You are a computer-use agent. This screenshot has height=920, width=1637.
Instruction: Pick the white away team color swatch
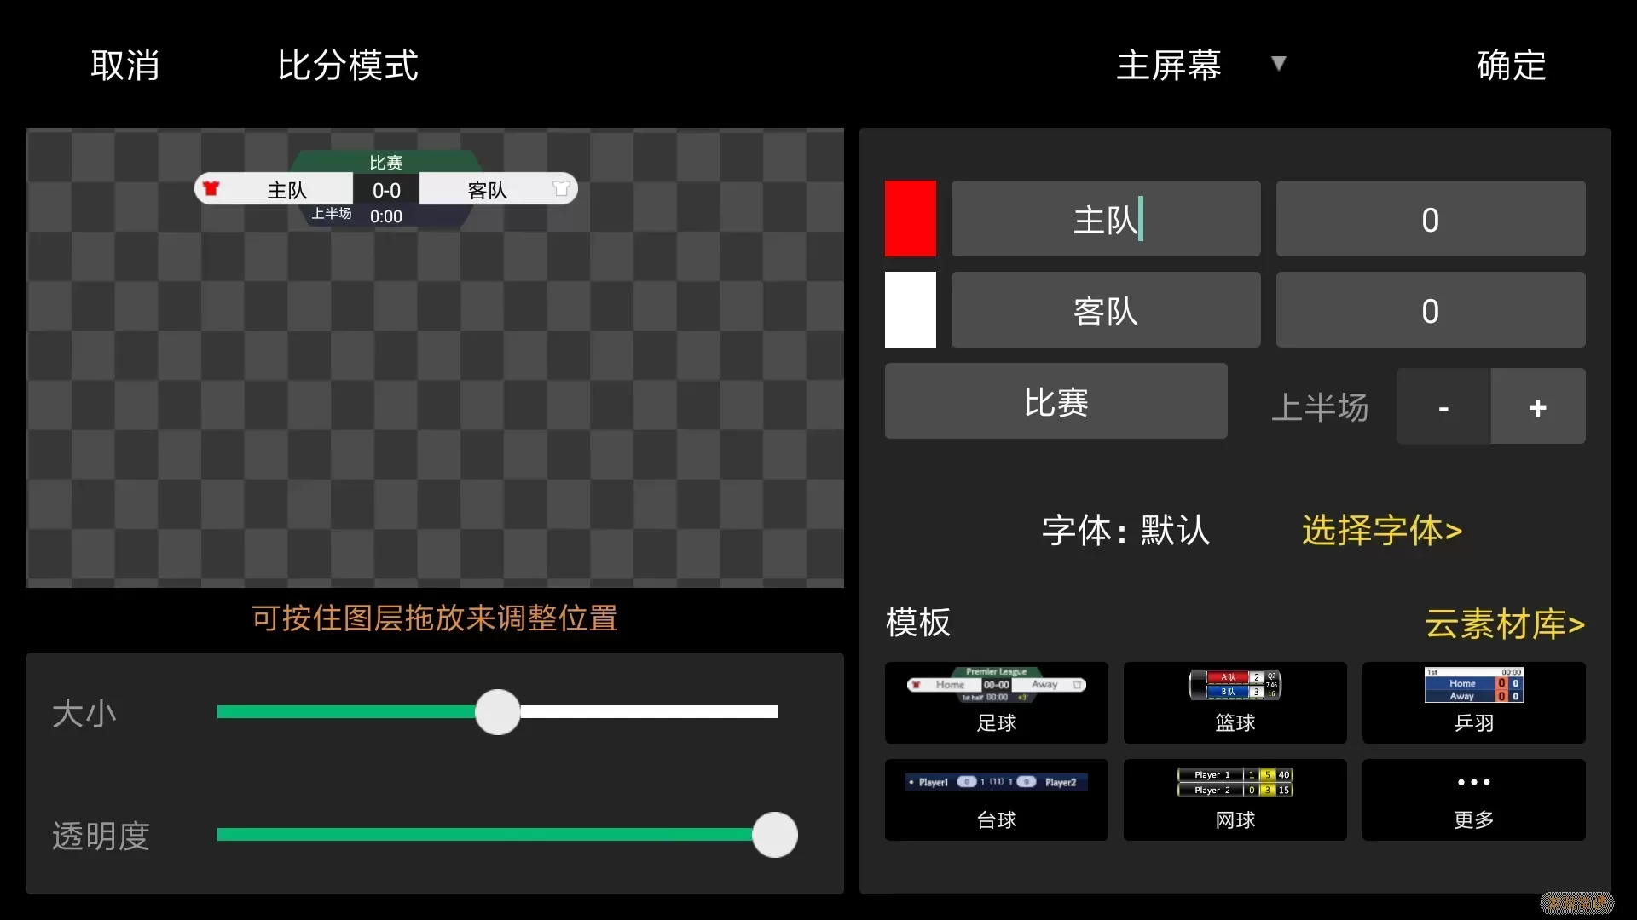[910, 309]
